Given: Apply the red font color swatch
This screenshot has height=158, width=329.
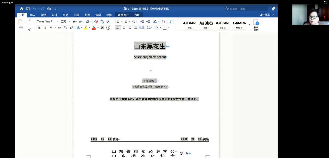Looking at the screenshot, I should [94, 28].
